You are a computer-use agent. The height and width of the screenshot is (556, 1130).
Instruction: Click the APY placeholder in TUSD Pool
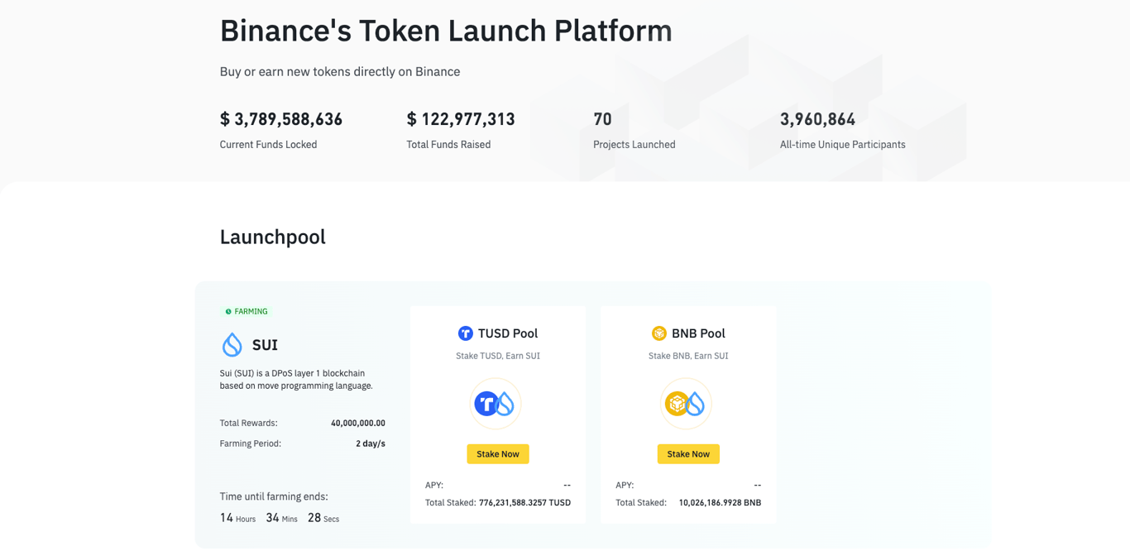tap(567, 485)
